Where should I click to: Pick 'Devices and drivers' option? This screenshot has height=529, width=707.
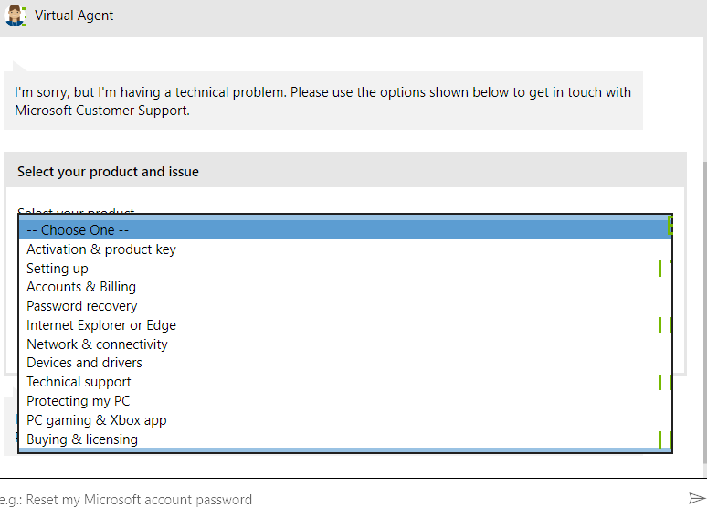click(345, 363)
